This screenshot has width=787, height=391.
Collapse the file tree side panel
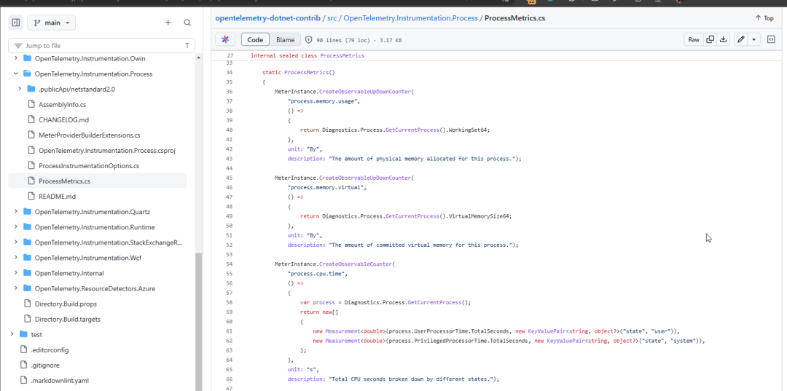15,23
